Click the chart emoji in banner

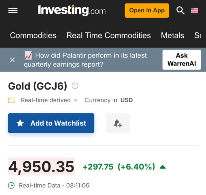(28, 55)
